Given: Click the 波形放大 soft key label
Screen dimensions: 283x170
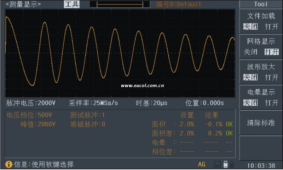Looking at the screenshot, I should coord(261,67).
